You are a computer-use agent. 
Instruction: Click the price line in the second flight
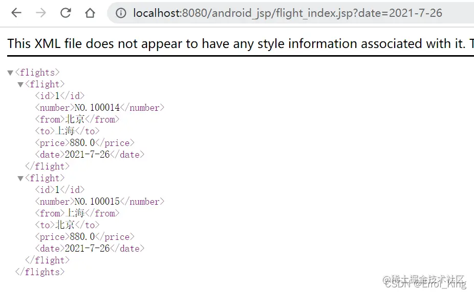(x=84, y=237)
